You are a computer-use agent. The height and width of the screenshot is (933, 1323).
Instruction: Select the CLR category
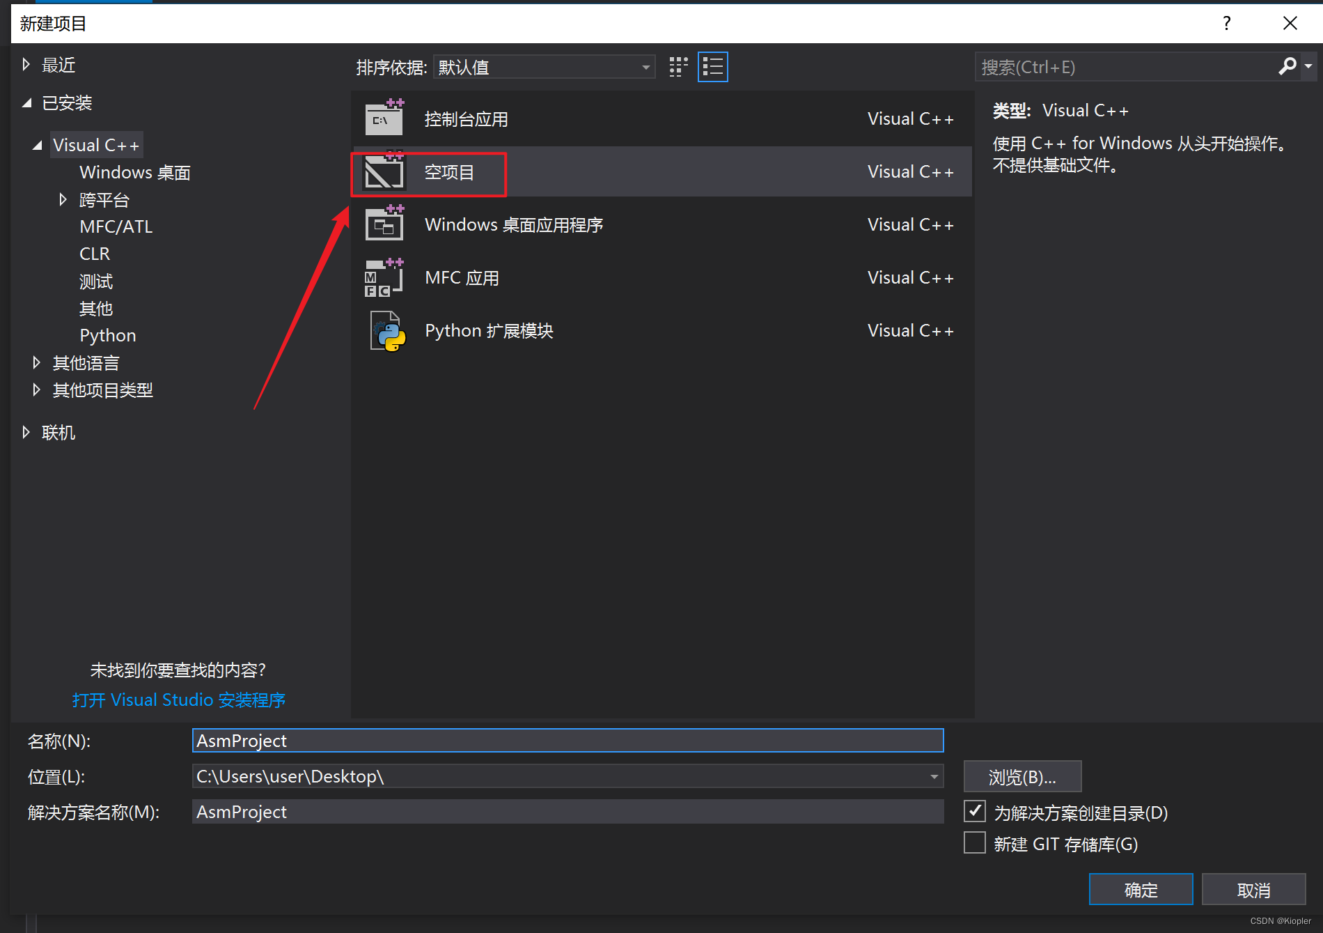pos(95,254)
